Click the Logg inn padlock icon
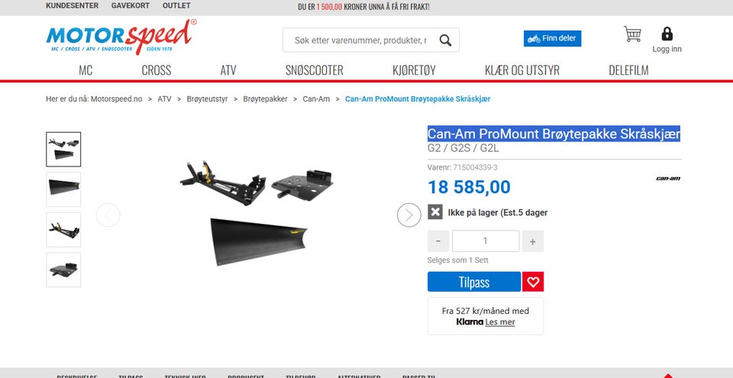This screenshot has width=733, height=378. tap(667, 34)
